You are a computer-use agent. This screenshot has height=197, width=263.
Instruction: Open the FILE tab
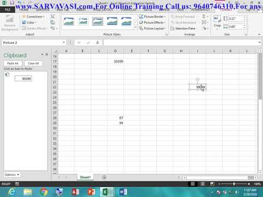click(x=8, y=10)
